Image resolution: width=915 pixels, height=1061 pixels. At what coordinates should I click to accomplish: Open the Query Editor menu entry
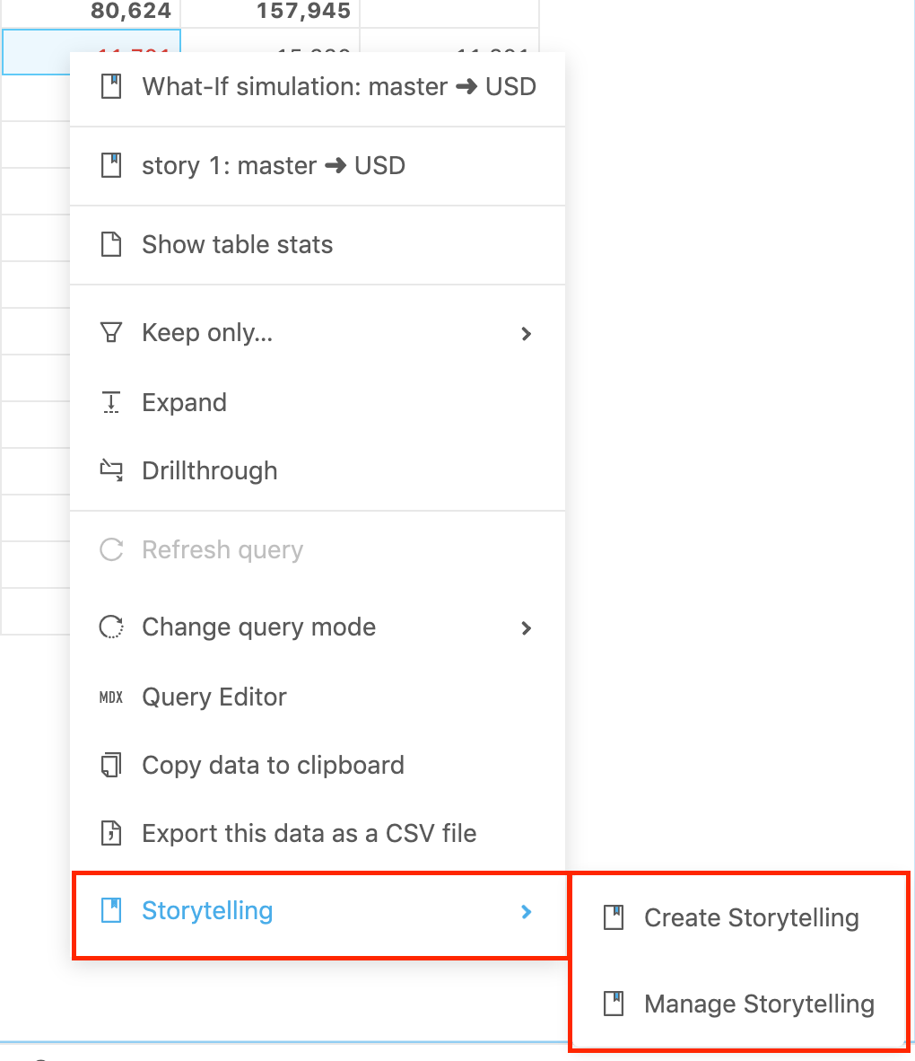[x=213, y=697]
